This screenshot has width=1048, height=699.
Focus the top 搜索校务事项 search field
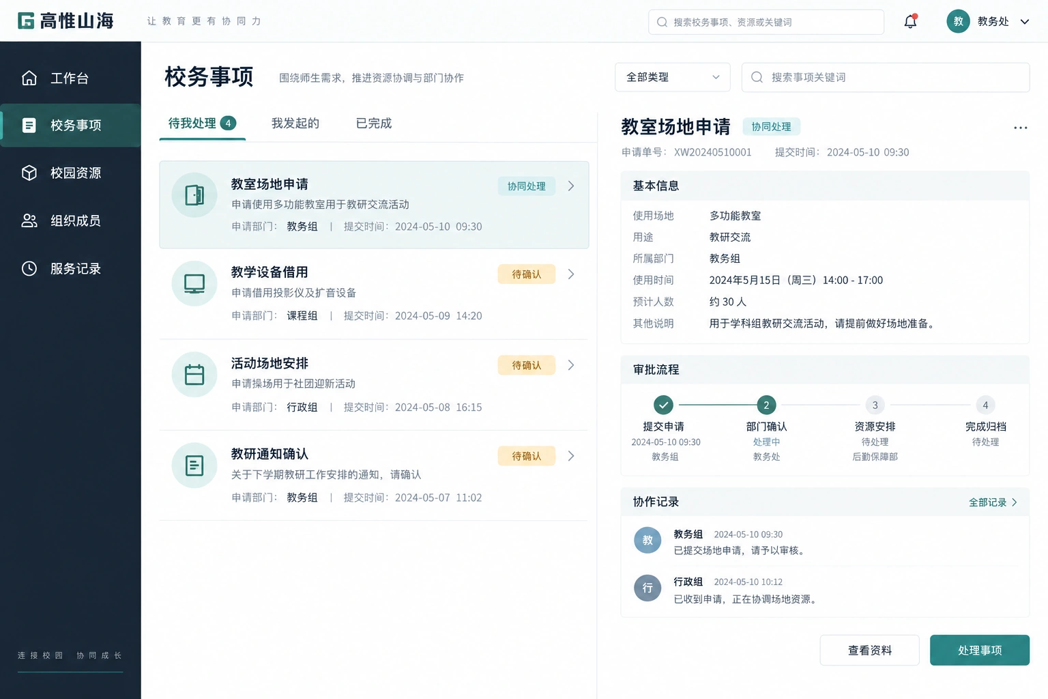[x=766, y=22]
